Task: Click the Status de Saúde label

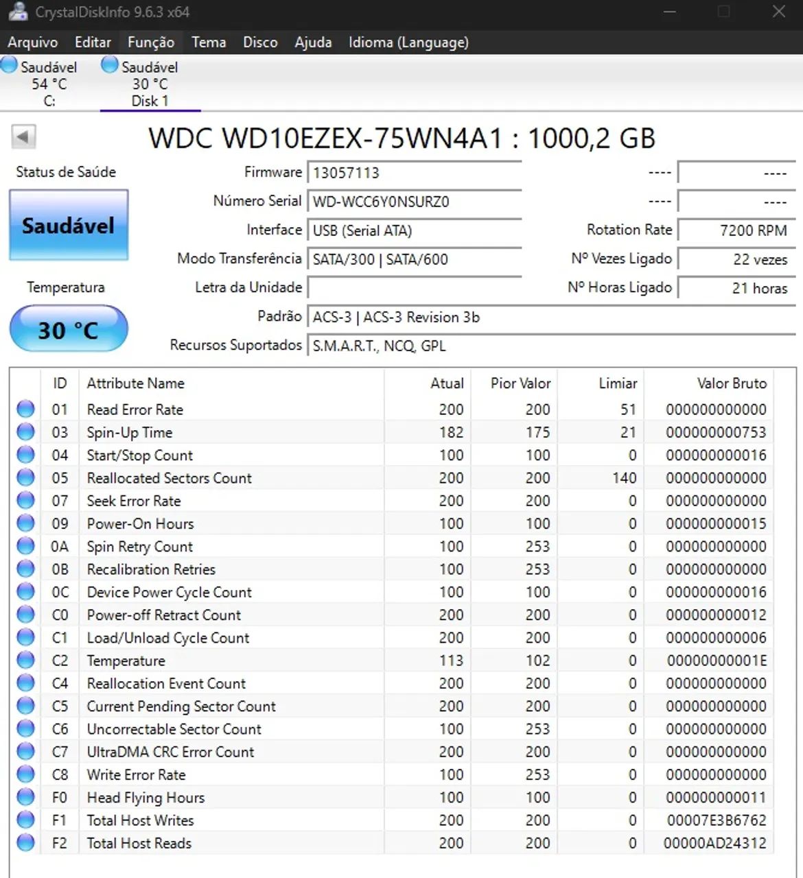Action: coord(66,172)
